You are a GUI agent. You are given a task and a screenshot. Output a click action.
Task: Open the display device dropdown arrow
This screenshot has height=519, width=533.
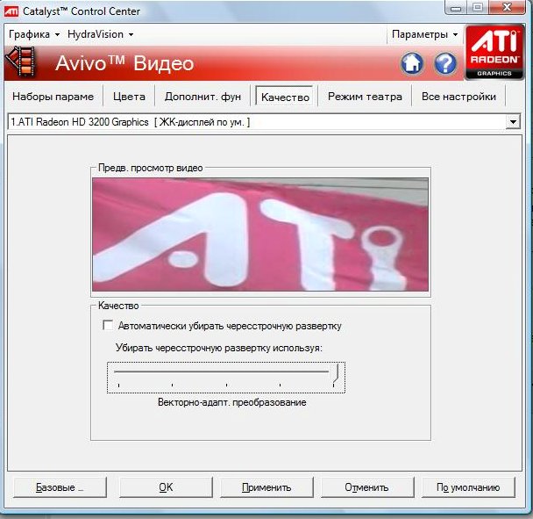pos(513,121)
